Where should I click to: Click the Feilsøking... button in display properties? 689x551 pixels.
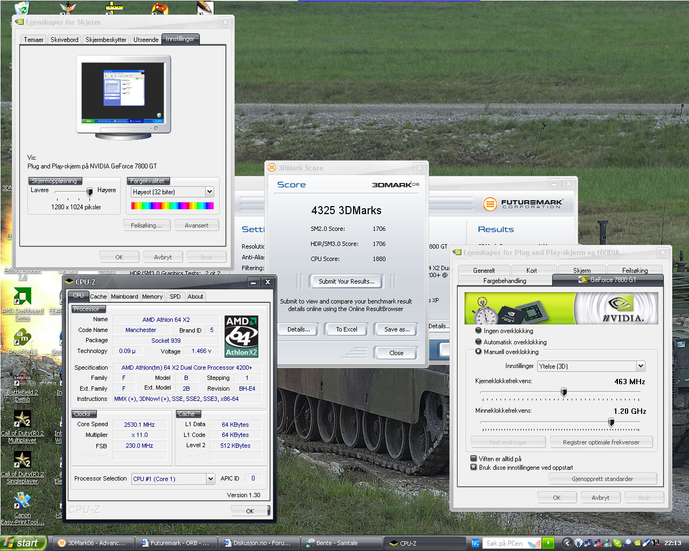point(146,225)
